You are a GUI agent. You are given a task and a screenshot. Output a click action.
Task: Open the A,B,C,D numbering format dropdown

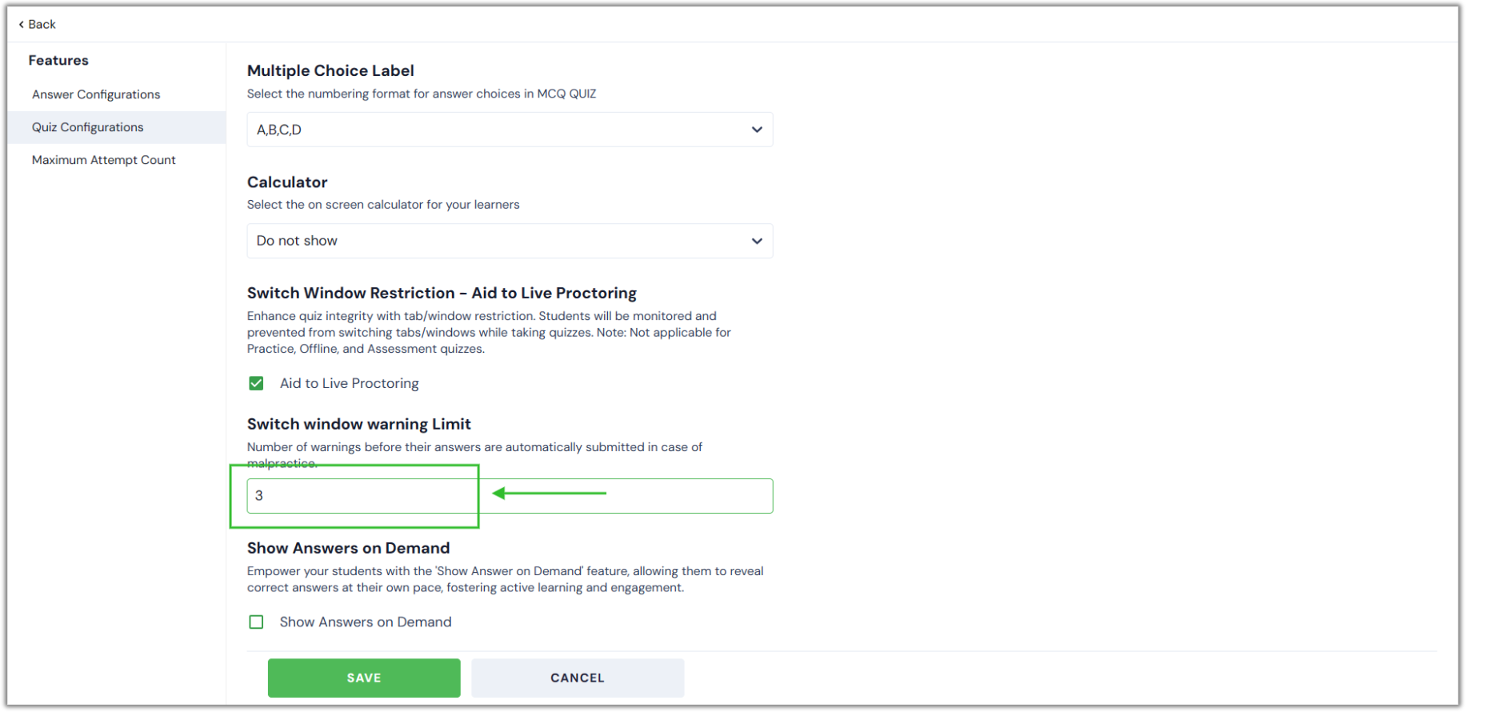(x=510, y=129)
